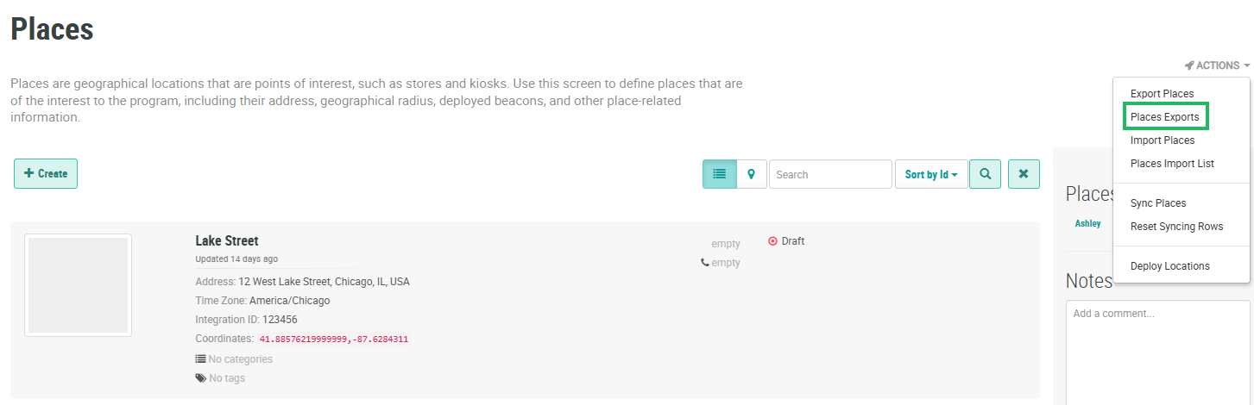This screenshot has width=1254, height=405.
Task: Switch to map view pin icon
Action: (751, 174)
